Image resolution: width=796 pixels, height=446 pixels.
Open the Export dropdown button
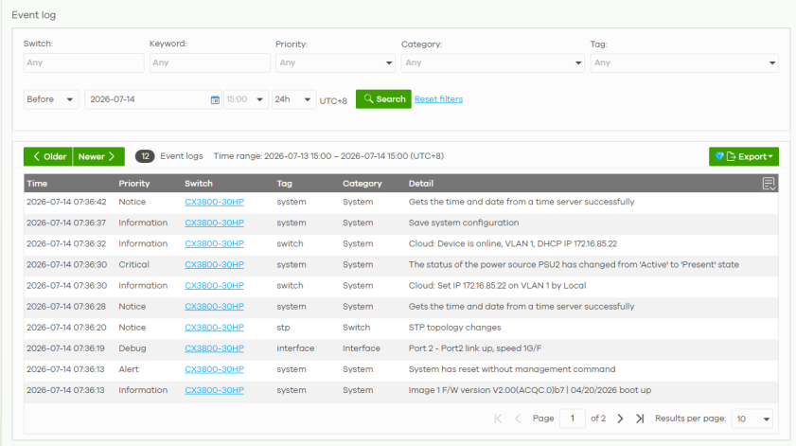pyautogui.click(x=744, y=156)
